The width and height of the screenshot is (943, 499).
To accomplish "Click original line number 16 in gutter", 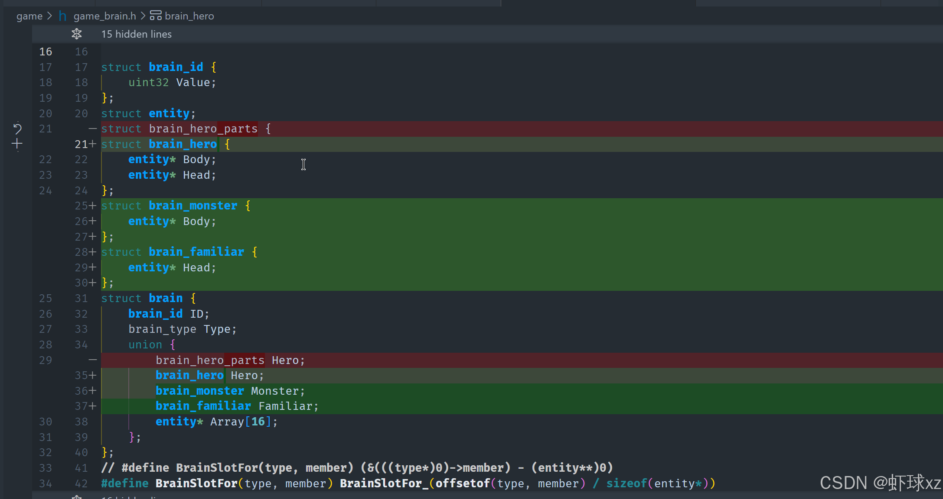I will pyautogui.click(x=46, y=52).
